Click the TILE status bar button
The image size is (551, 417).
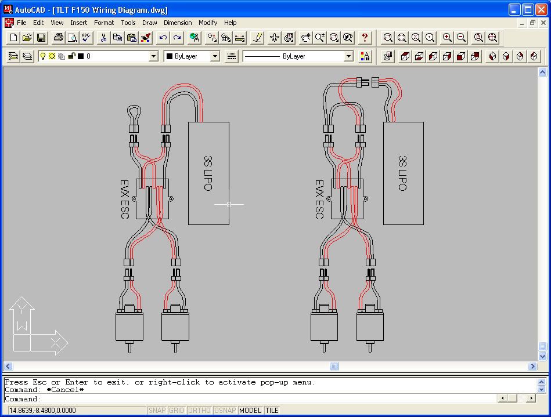[271, 410]
